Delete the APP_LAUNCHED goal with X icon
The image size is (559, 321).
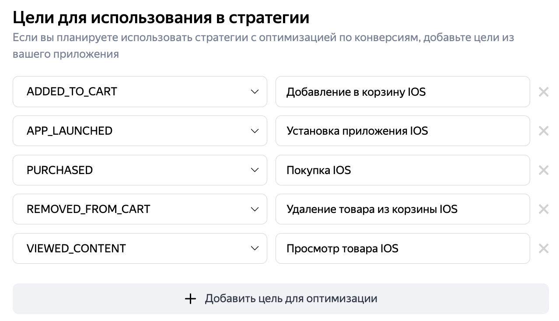pyautogui.click(x=543, y=131)
